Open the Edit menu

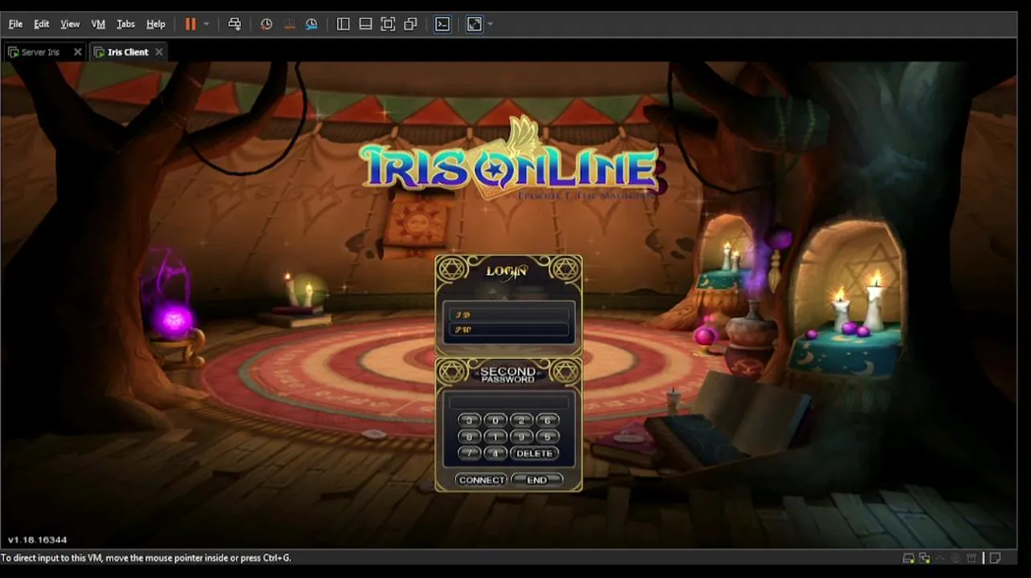point(42,24)
